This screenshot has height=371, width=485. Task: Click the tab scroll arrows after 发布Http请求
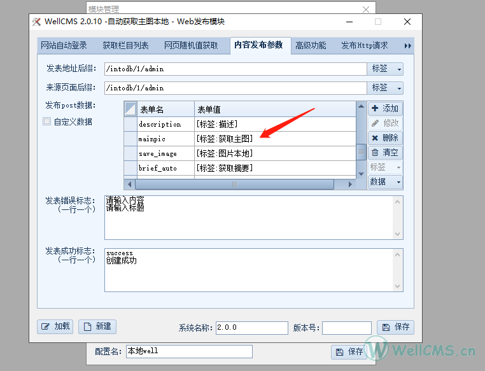tap(407, 46)
